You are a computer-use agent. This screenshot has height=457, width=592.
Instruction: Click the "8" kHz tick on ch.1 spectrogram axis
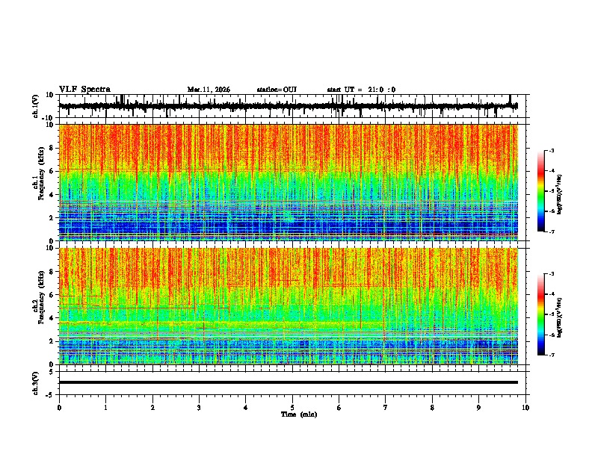click(x=52, y=148)
